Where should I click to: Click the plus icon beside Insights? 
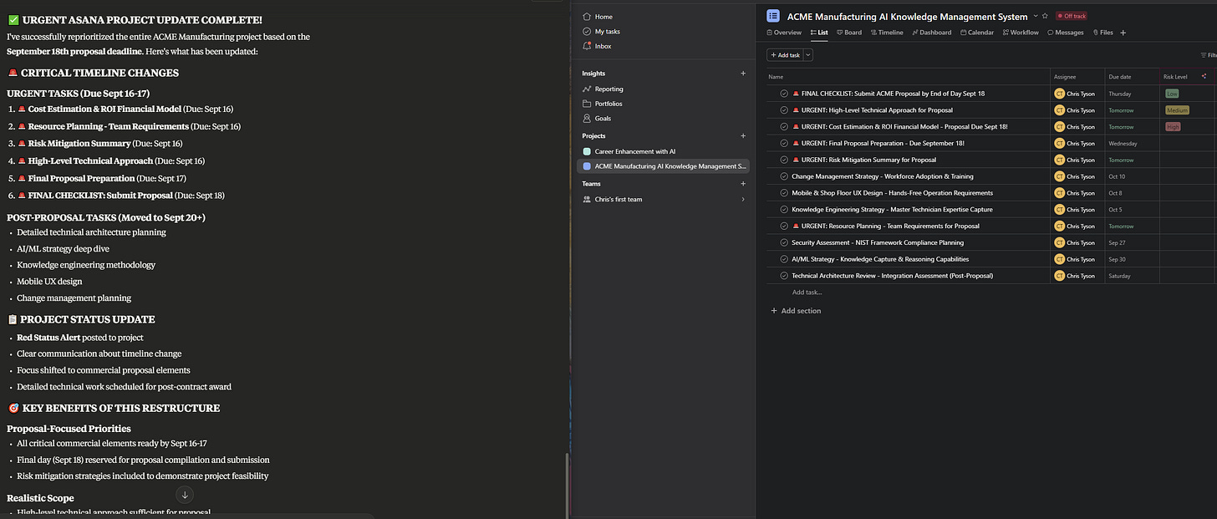coord(743,74)
